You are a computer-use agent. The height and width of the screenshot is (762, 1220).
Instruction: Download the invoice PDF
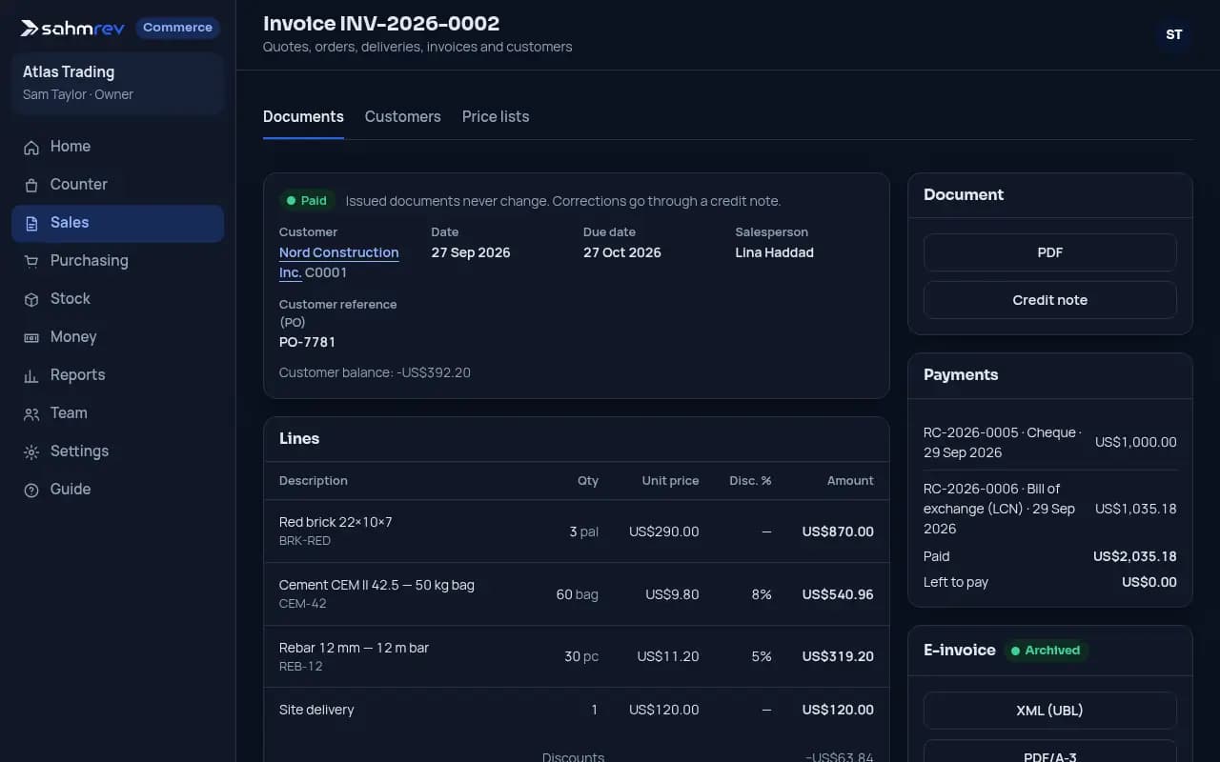1050,252
